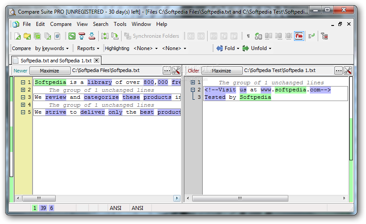
Task: Open the Help menu
Action: 161,24
